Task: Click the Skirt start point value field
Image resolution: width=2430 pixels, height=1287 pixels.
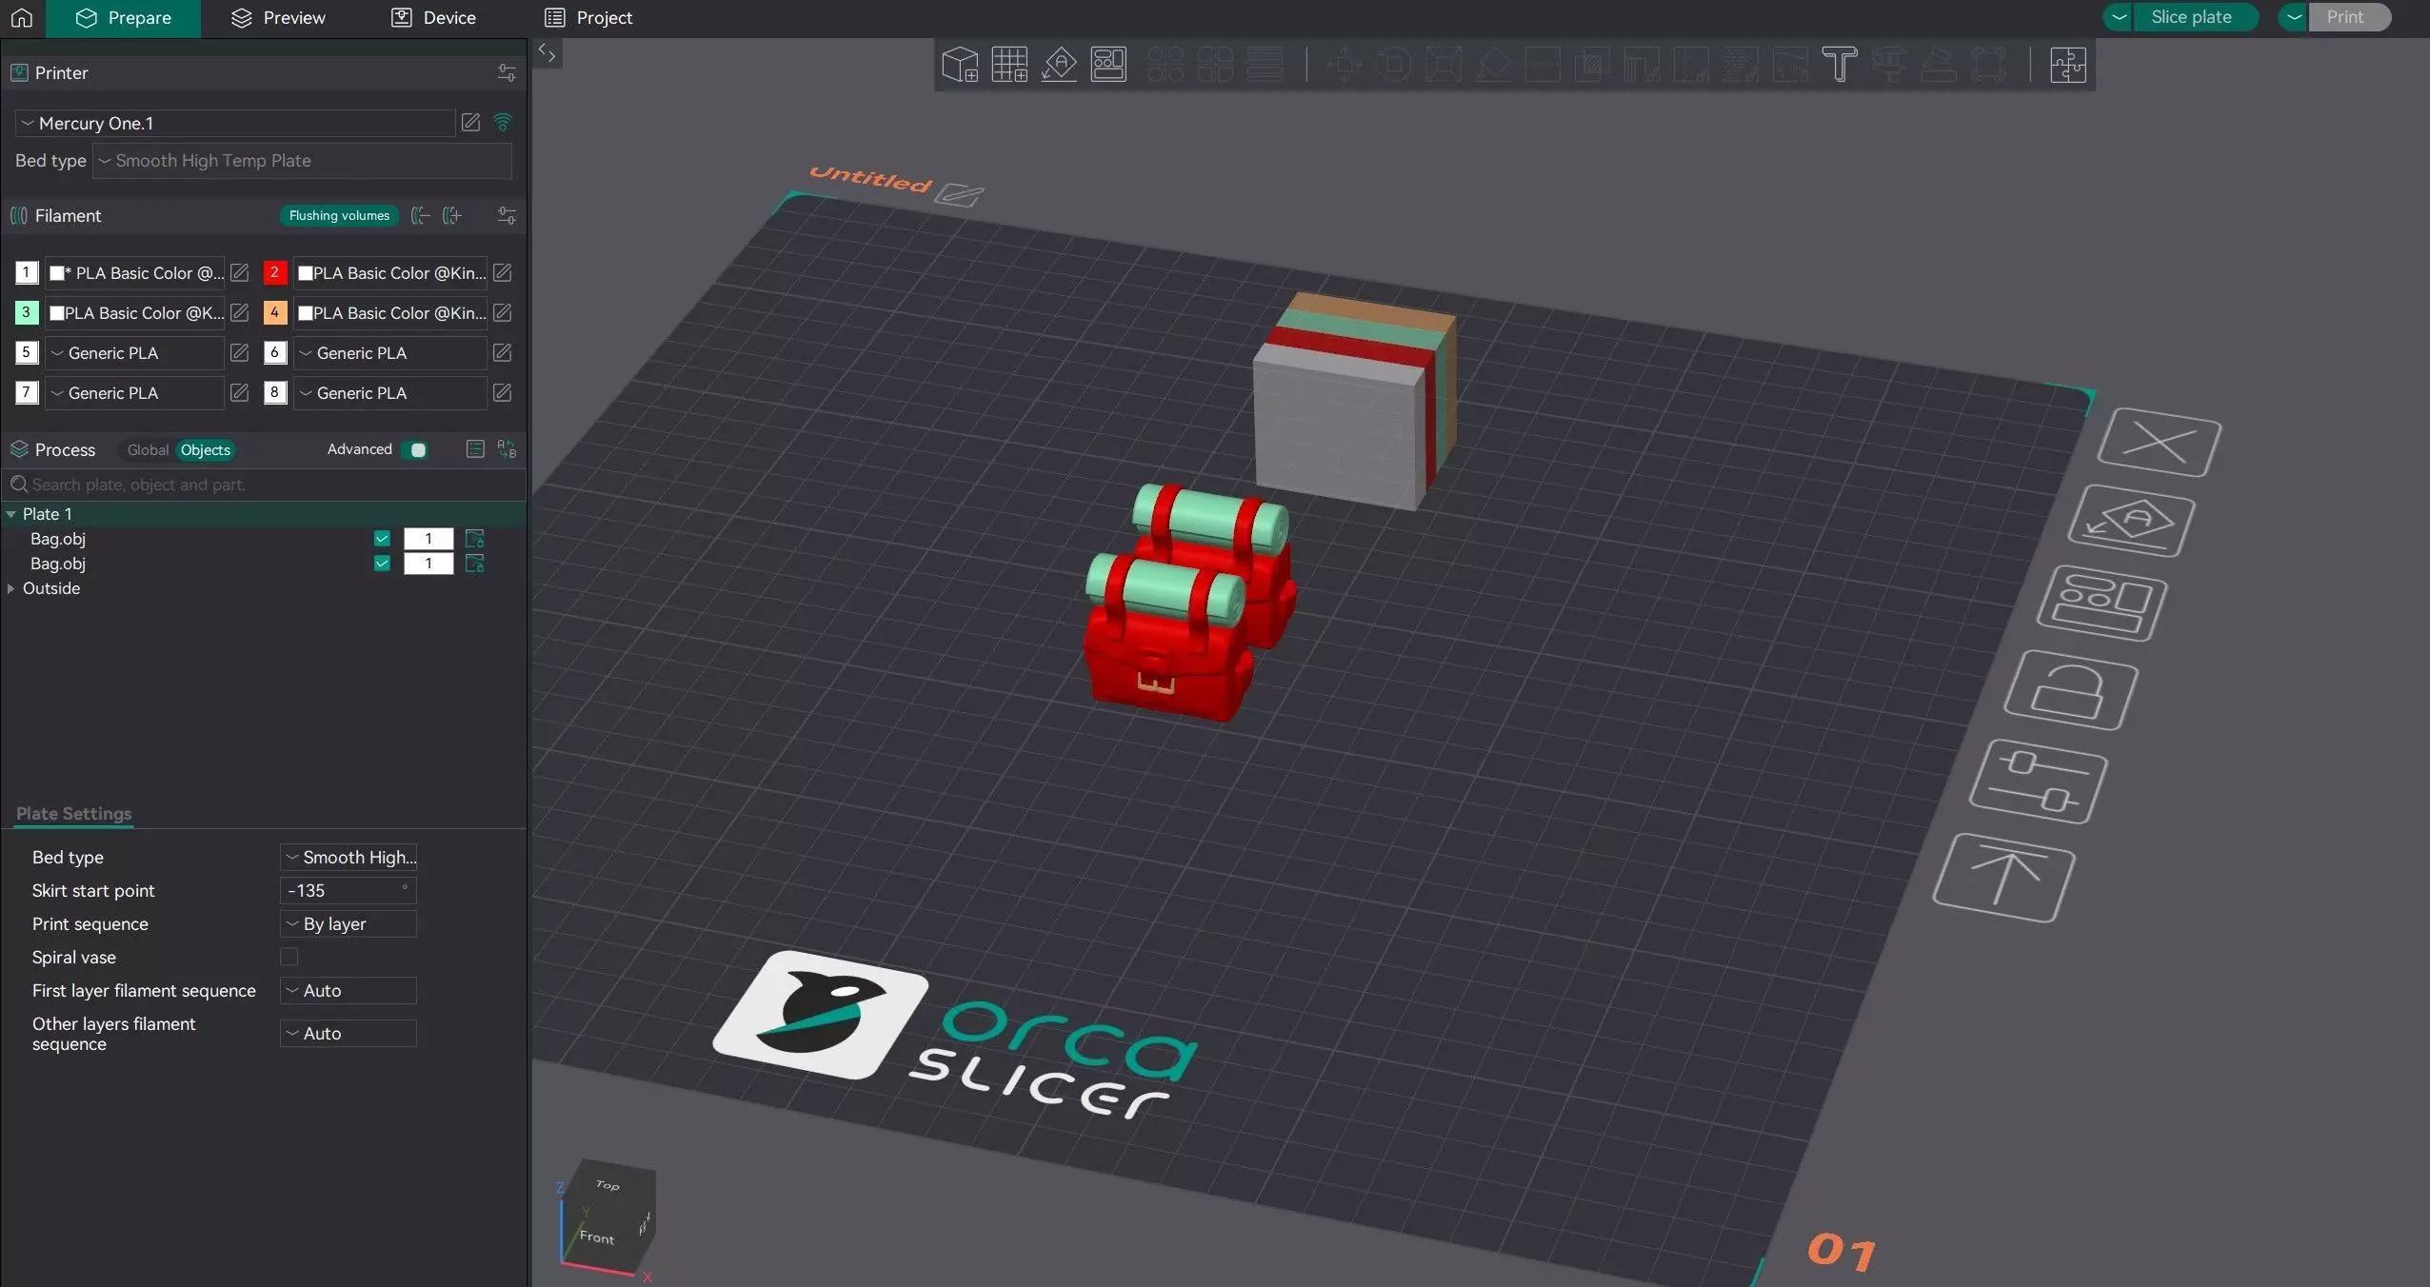Action: click(349, 890)
